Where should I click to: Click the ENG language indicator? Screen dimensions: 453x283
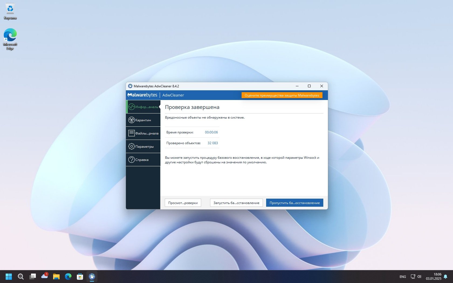coord(403,277)
